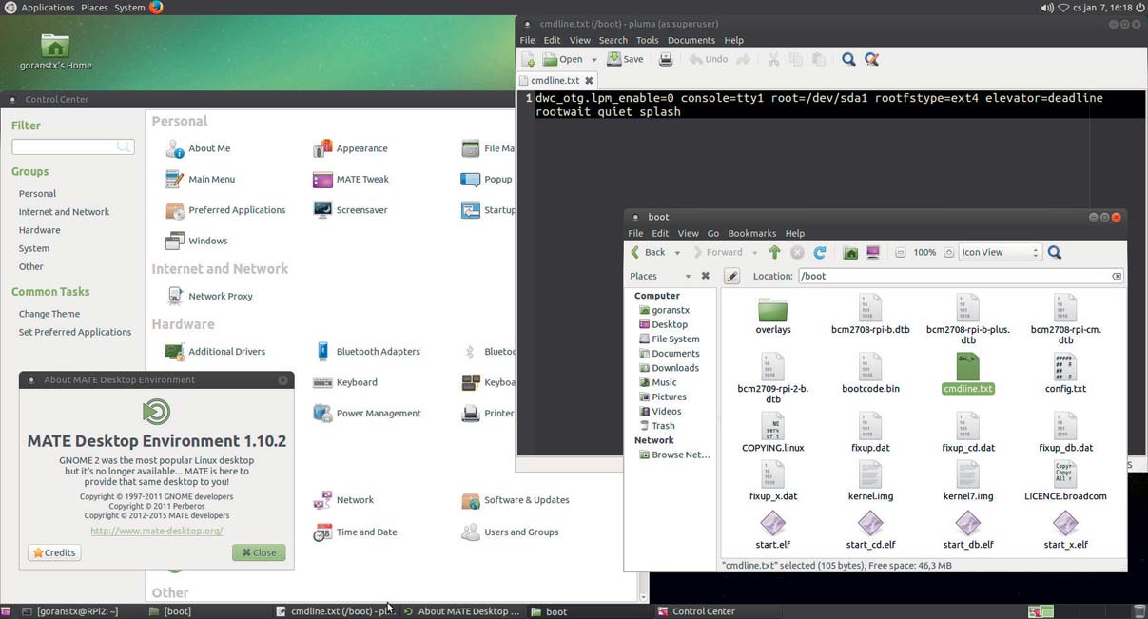Open the Bookmarks menu in boot window
This screenshot has height=619, width=1148.
[751, 233]
